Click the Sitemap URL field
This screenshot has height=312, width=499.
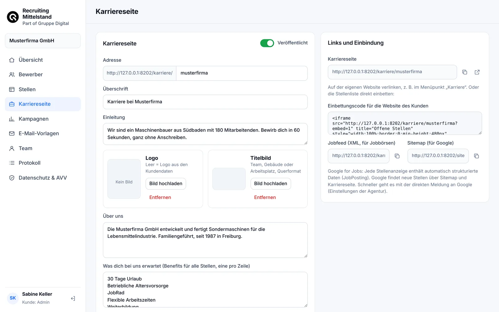(x=438, y=156)
